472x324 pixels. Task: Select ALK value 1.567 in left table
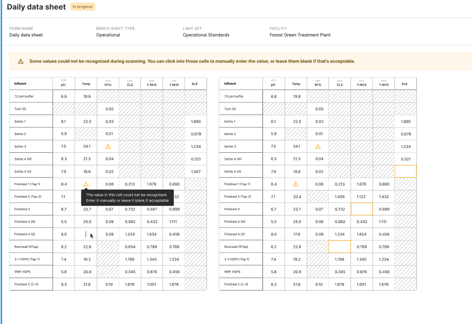click(x=195, y=172)
